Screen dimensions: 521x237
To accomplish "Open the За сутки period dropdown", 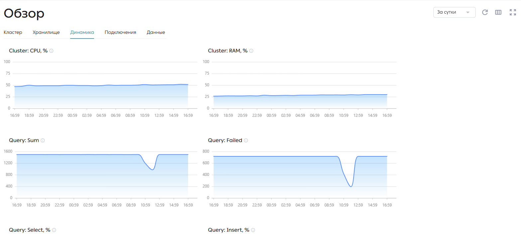I will pos(454,12).
